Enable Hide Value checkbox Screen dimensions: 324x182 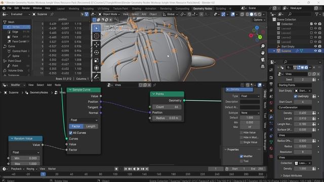coord(241,132)
